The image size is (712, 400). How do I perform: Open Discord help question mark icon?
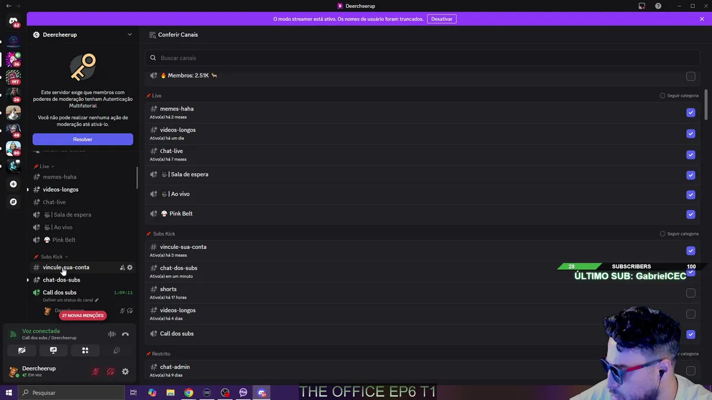[x=659, y=6]
